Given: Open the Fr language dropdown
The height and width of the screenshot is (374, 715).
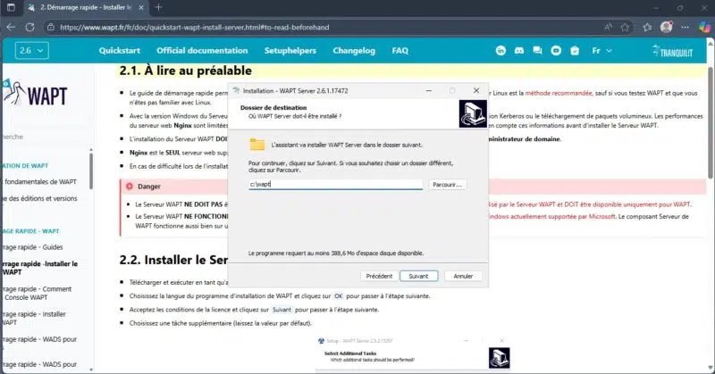Looking at the screenshot, I should tap(601, 51).
